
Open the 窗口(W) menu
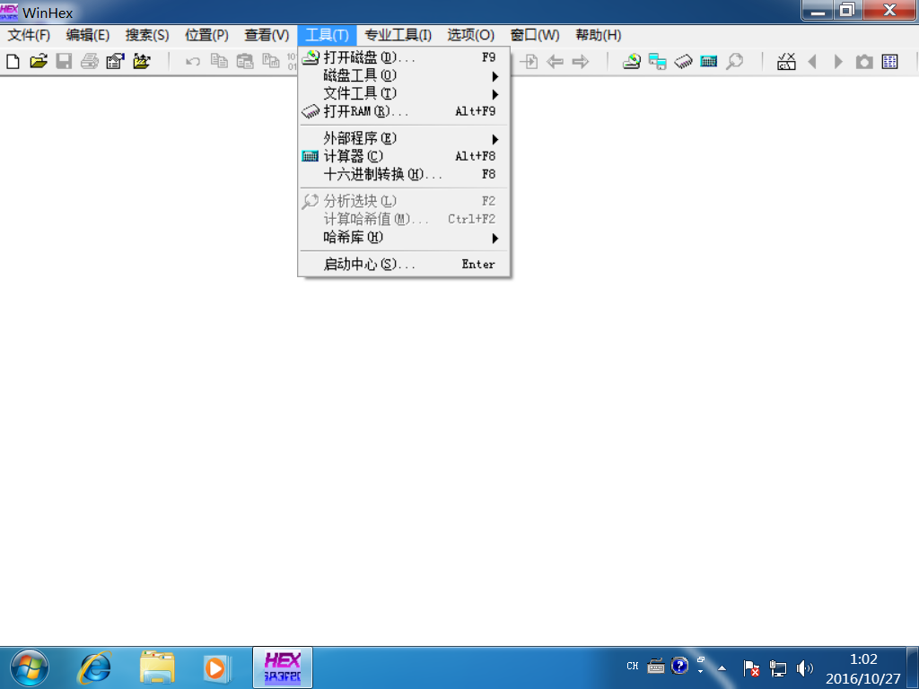pos(535,35)
